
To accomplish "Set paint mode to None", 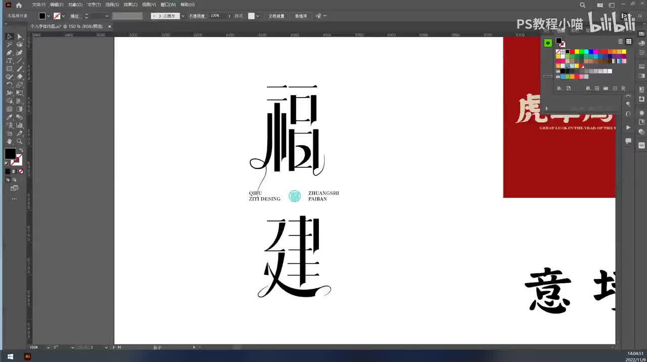I will click(21, 171).
